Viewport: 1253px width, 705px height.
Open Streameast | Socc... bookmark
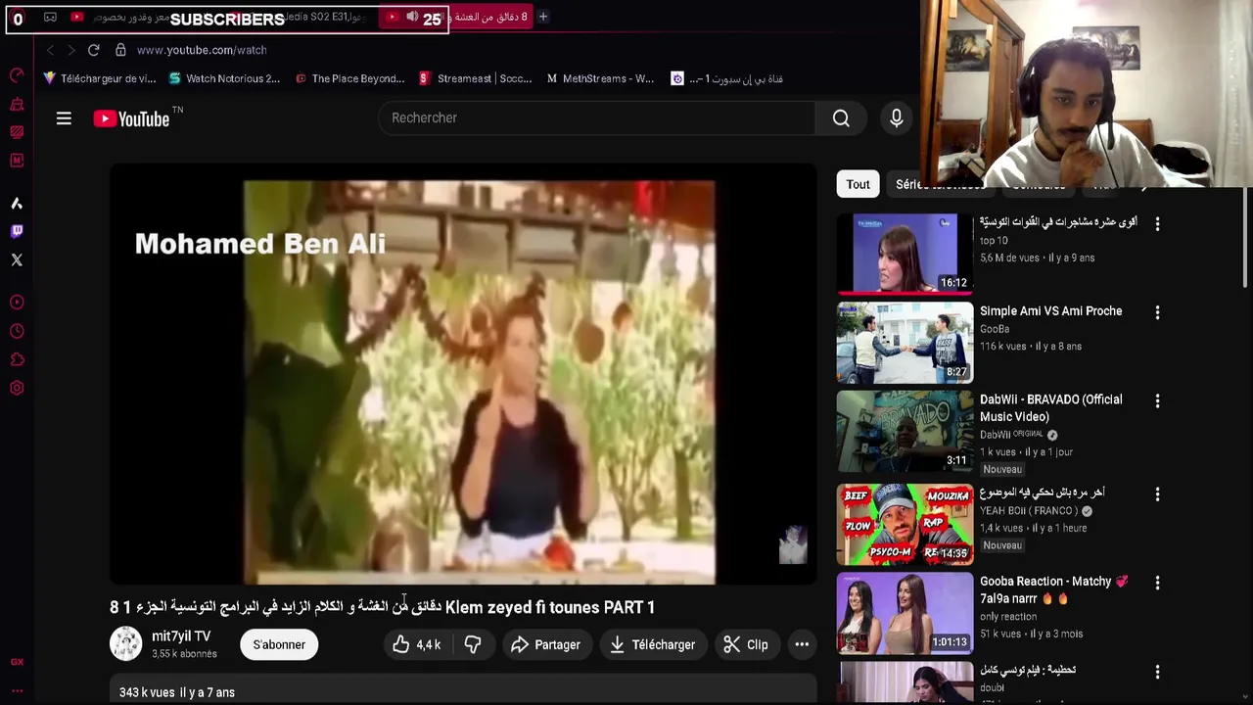coord(476,78)
